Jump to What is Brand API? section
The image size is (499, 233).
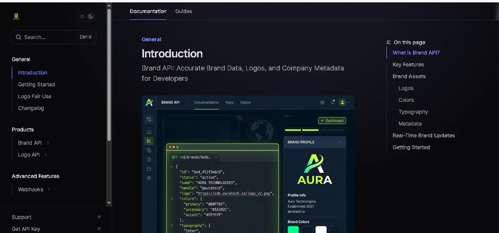click(416, 53)
